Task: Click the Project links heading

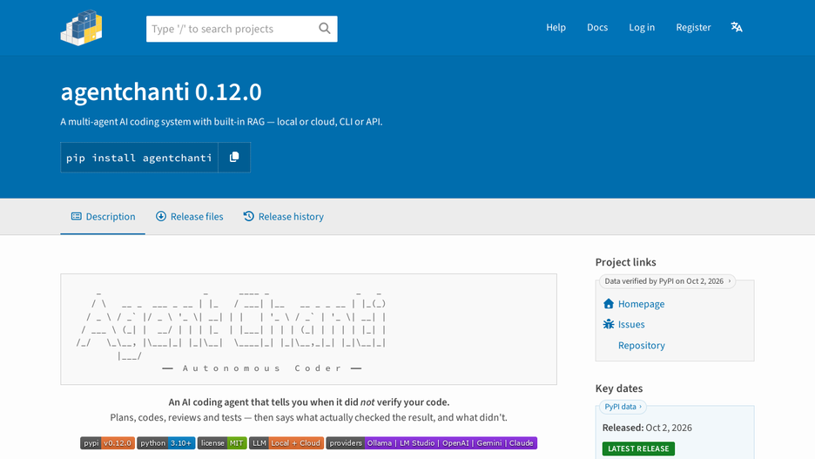Action: coord(626,262)
